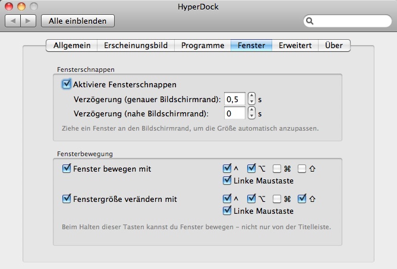Minimize the window with the yellow button
The height and width of the screenshot is (269, 397).
pyautogui.click(x=21, y=7)
